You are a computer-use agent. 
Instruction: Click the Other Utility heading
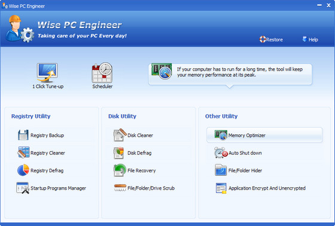coord(221,116)
